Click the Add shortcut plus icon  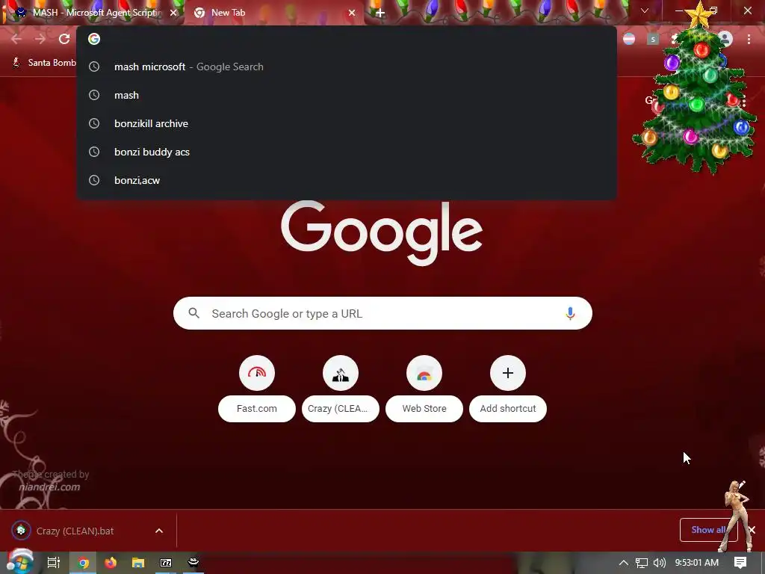(x=508, y=373)
